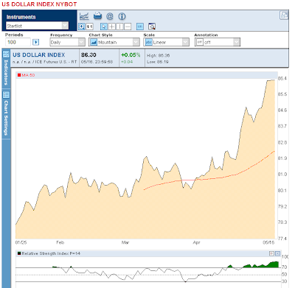Click the RSI panel settings icon
295x288 pixels.
point(272,253)
